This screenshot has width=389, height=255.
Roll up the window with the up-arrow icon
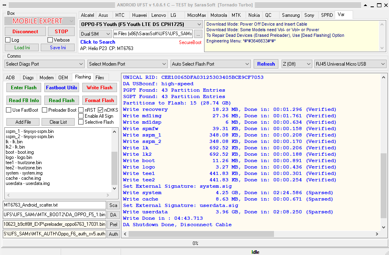pyautogui.click(x=365, y=5)
